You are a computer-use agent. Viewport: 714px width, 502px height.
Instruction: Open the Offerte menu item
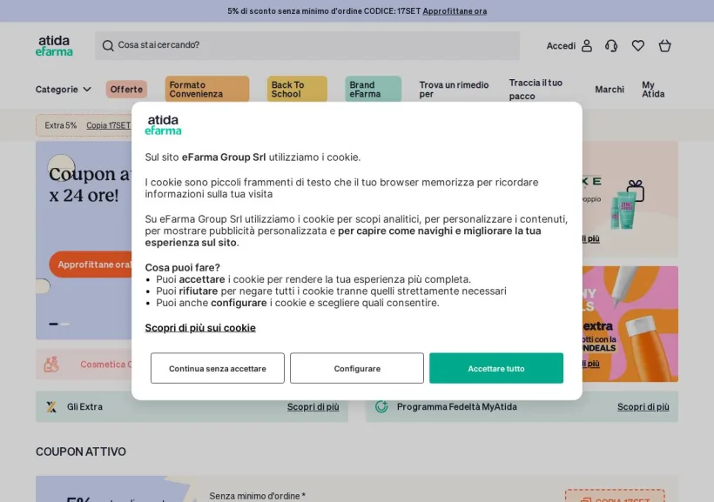pyautogui.click(x=126, y=90)
